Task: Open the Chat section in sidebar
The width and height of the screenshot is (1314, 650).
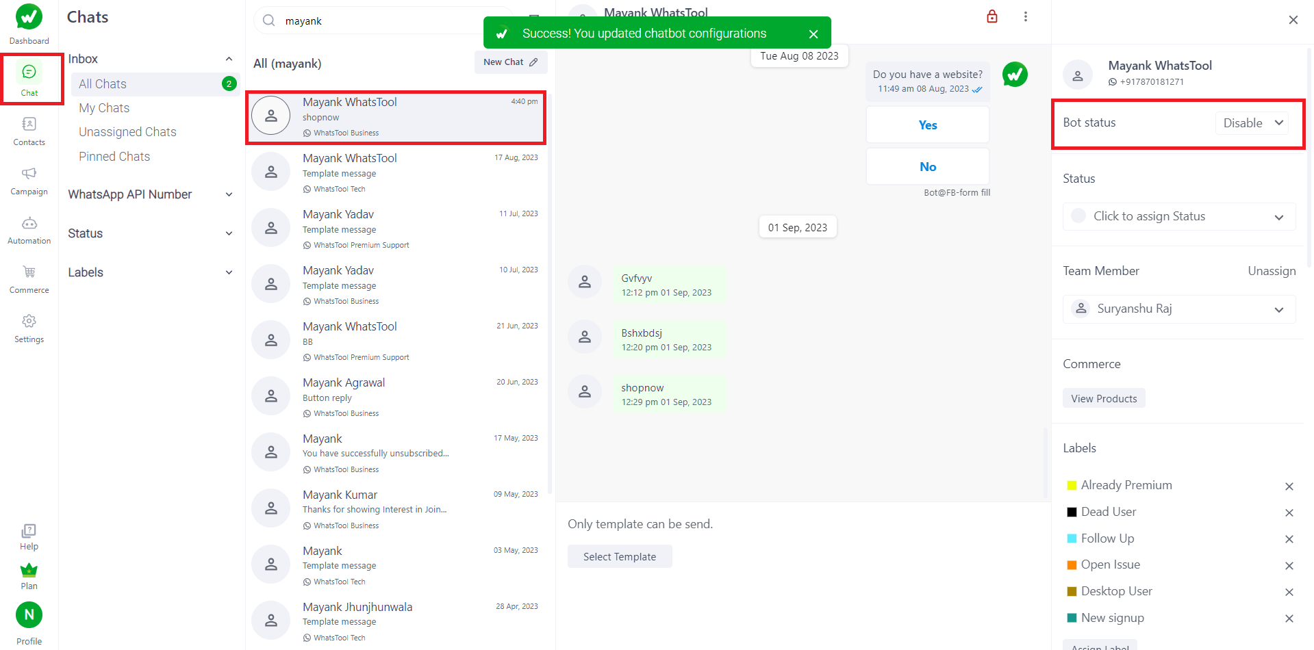Action: (x=29, y=80)
